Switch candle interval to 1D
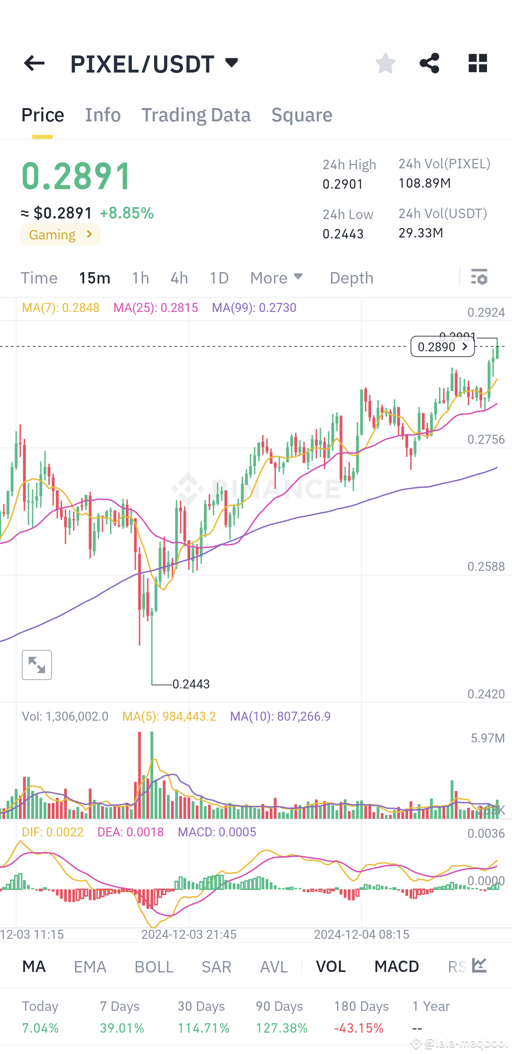The width and height of the screenshot is (512, 1054). (219, 277)
